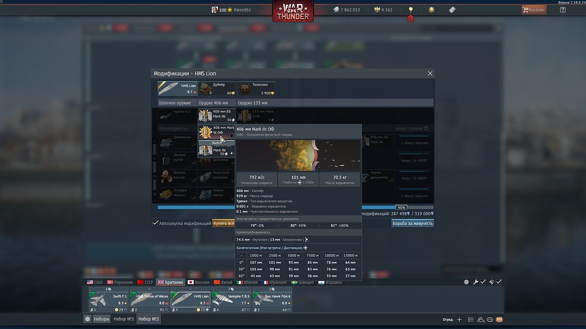Screen dimensions: 586x329
Task: Open the Отладка машин engine modification
Action: (177, 194)
